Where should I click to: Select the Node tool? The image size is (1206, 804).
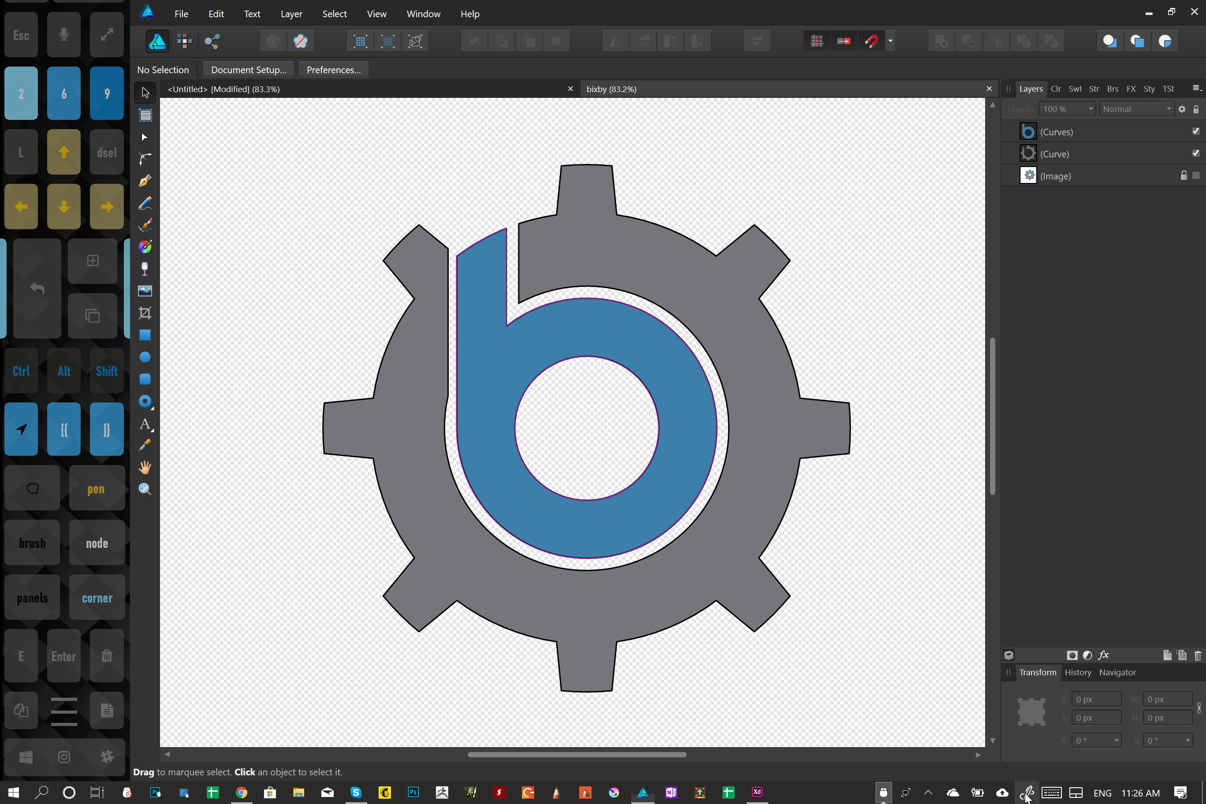coord(145,138)
